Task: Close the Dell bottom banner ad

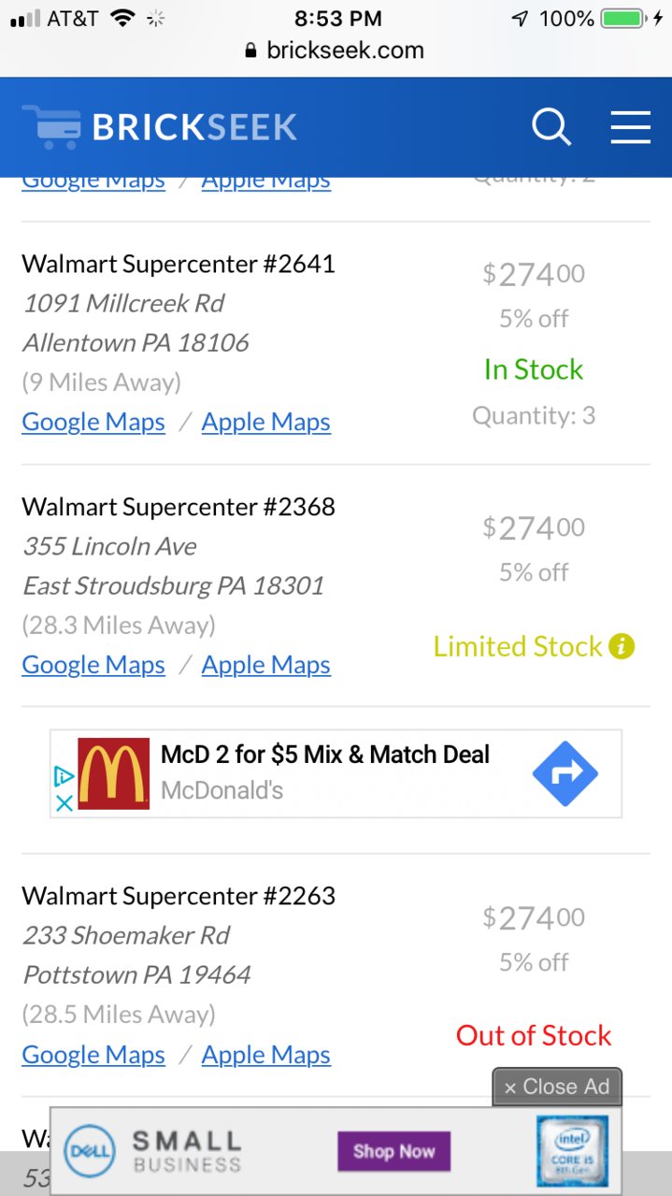Action: click(557, 1087)
